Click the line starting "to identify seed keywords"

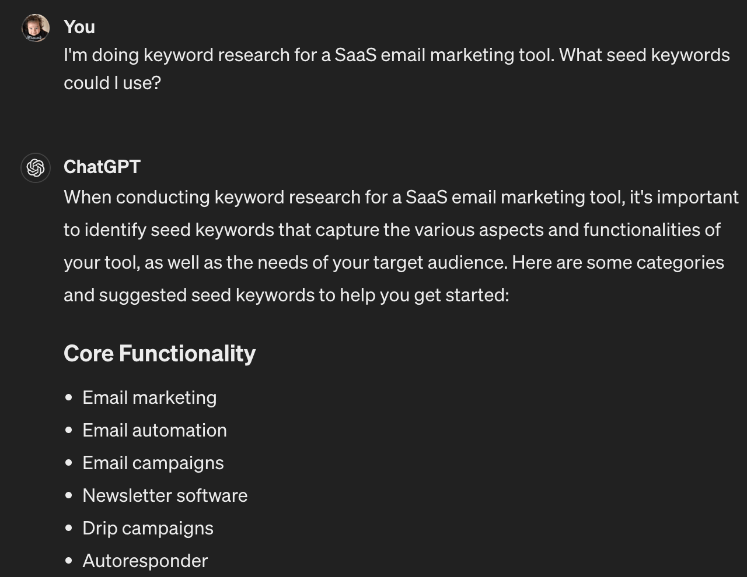click(x=392, y=230)
